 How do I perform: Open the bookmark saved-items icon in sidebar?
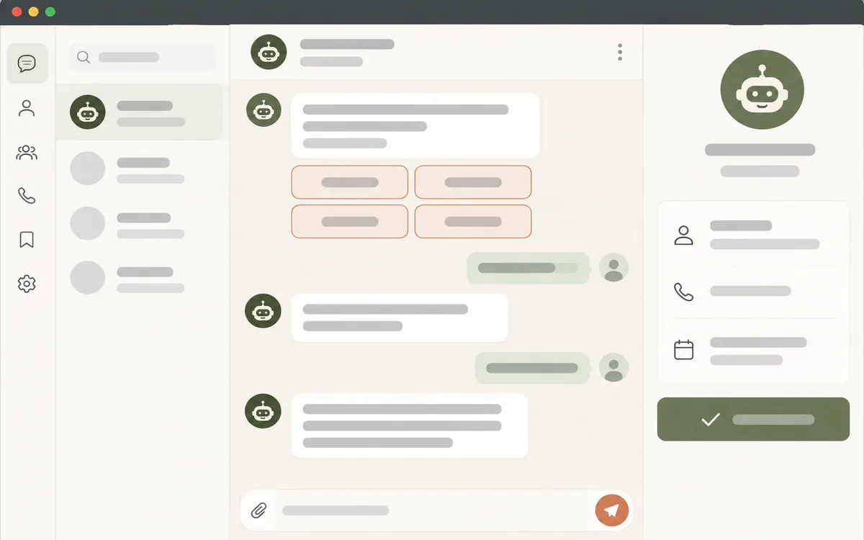27,240
